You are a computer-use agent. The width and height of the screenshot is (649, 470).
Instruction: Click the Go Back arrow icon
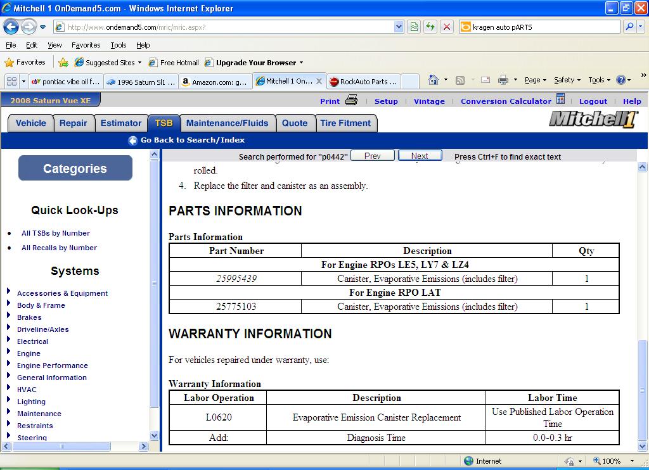pos(132,141)
